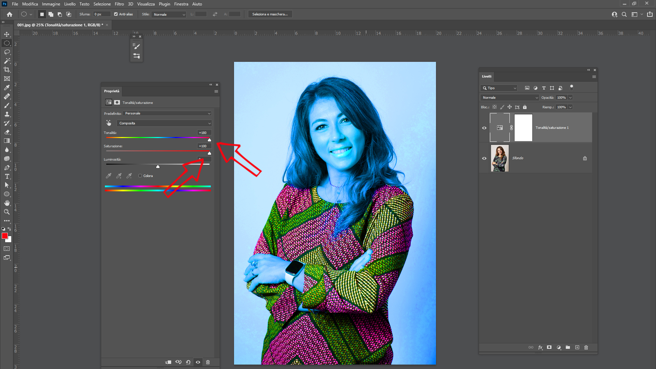656x369 pixels.
Task: Select the Zoom tool in toolbar
Action: (x=7, y=212)
